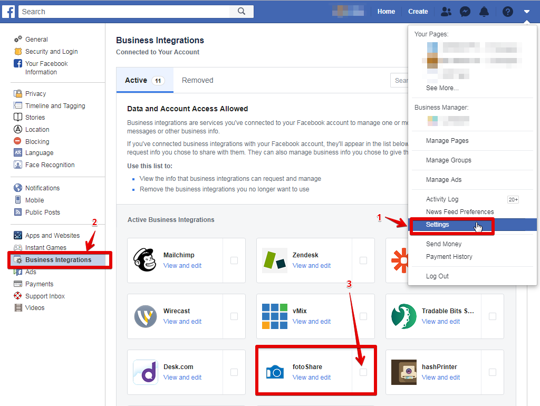Open Messenger icon in top bar
The height and width of the screenshot is (406, 540).
(465, 12)
